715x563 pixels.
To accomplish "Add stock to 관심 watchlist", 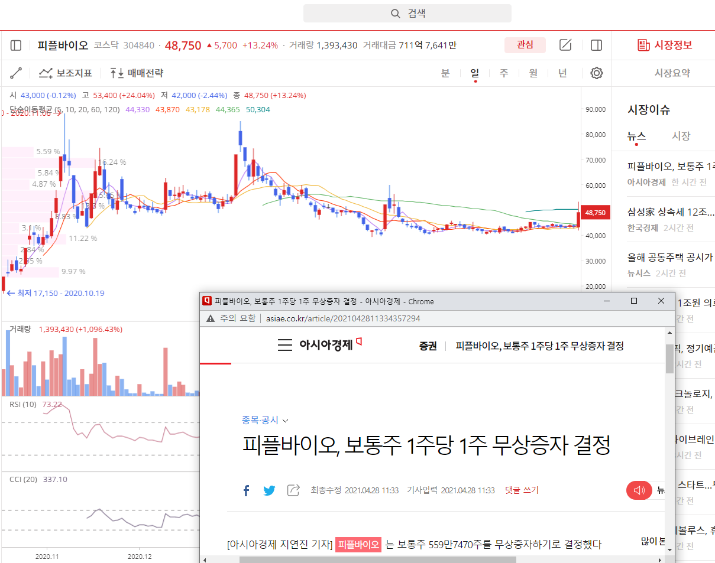I will (525, 45).
